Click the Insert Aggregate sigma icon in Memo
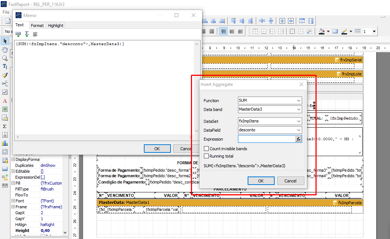 27,34
